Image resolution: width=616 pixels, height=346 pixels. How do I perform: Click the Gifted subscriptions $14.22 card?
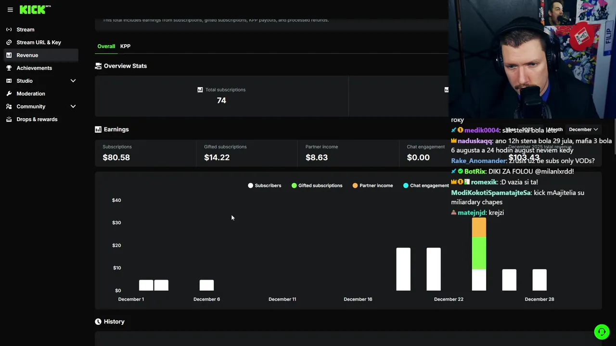click(x=247, y=153)
